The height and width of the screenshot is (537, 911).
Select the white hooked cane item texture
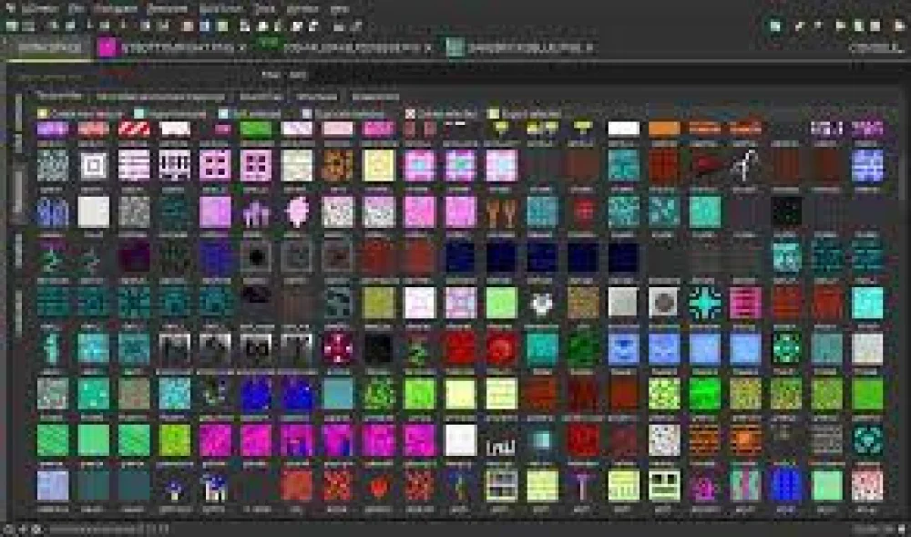click(745, 165)
